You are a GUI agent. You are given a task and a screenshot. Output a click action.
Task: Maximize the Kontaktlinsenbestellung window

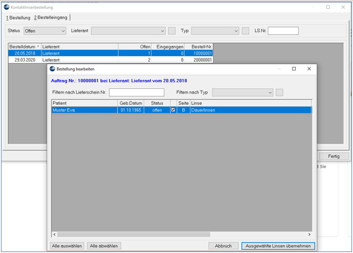point(328,7)
